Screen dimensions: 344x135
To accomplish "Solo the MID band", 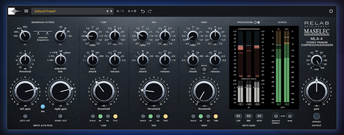I will click(x=143, y=116).
